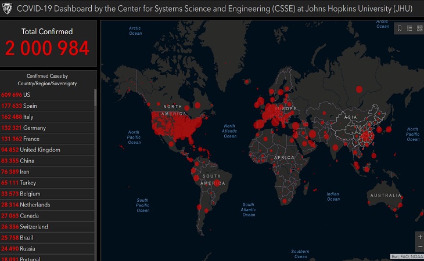Zoom in with the plus button
Image resolution: width=424 pixels, height=261 pixels.
(x=419, y=237)
